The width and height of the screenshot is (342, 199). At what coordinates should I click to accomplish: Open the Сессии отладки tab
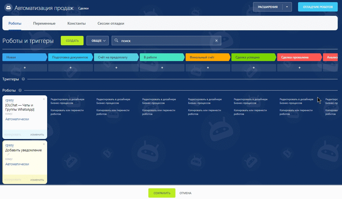(111, 23)
